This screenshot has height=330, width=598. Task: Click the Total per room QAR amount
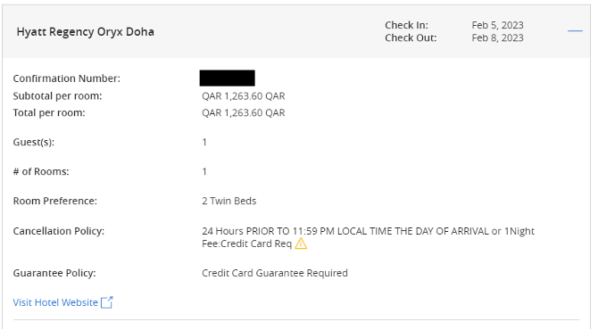(x=244, y=112)
